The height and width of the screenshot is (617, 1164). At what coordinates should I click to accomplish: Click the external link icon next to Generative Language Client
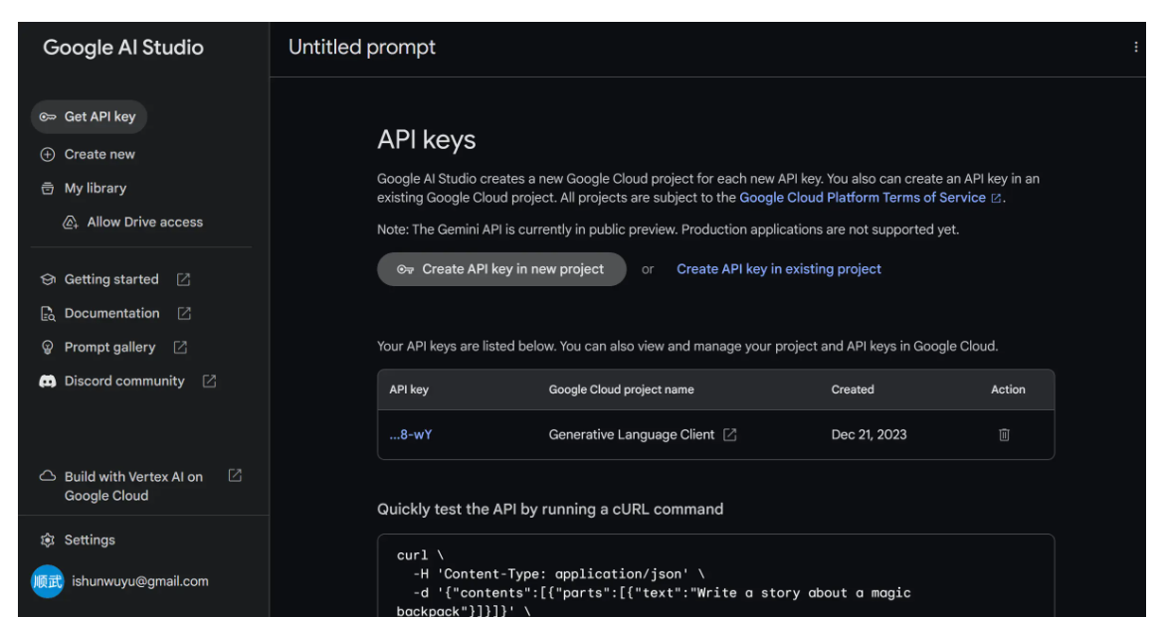(x=729, y=434)
